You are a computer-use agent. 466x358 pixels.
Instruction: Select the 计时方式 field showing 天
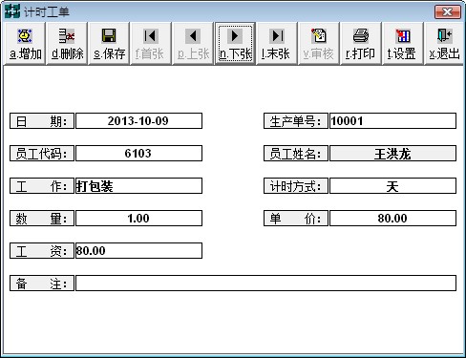point(392,186)
